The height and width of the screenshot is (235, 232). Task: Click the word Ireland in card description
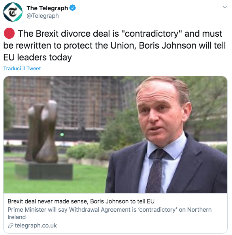pos(17,217)
